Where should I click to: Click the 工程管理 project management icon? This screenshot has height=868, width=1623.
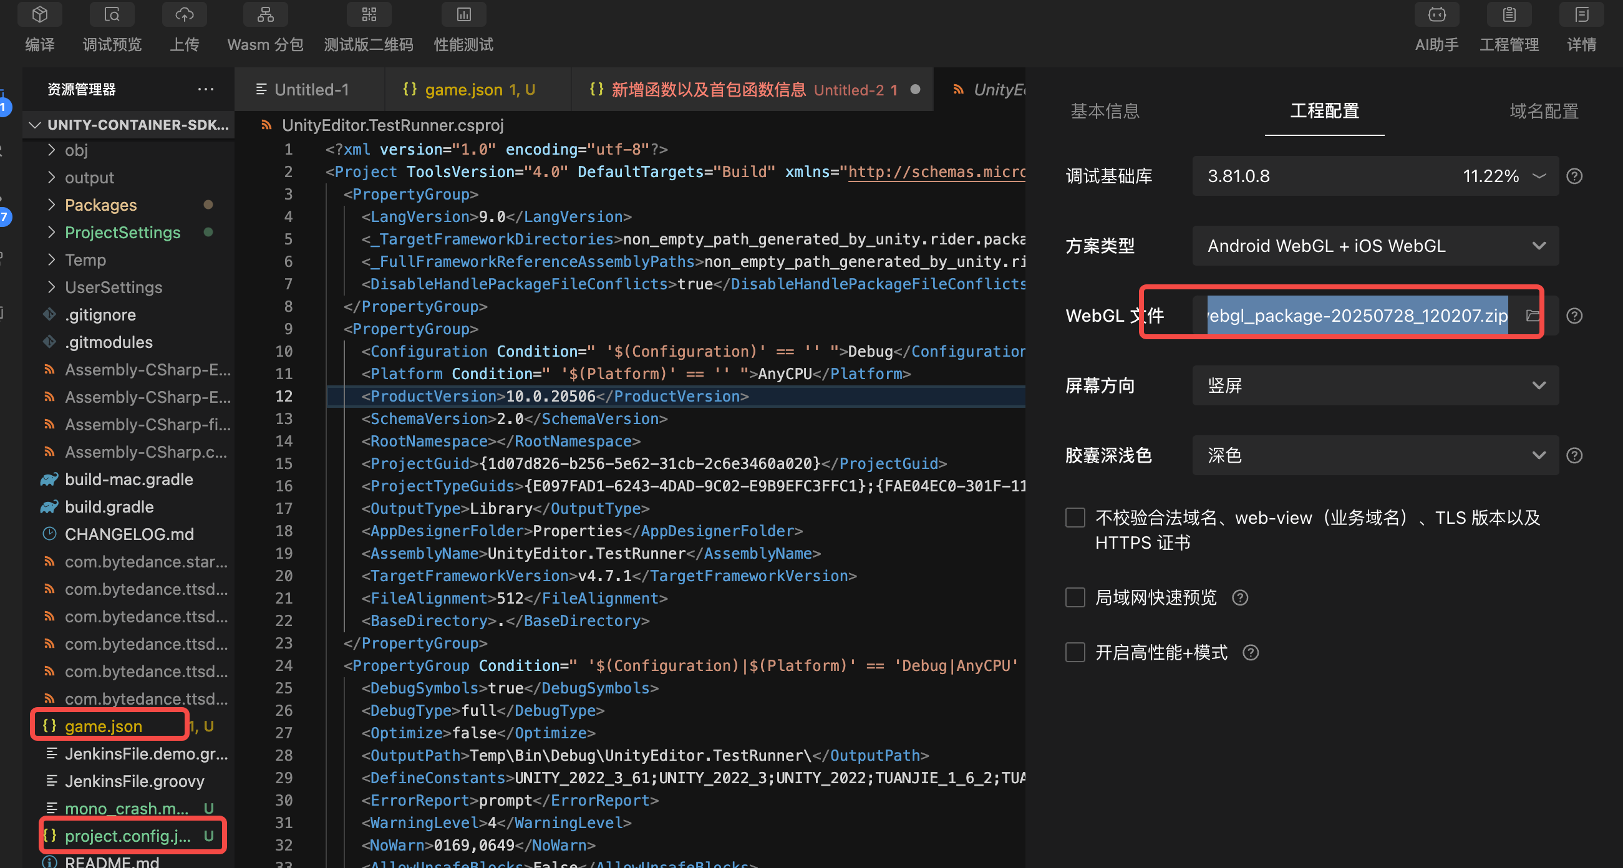(x=1509, y=14)
